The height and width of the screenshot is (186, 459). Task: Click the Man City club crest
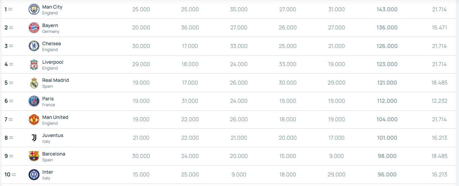pyautogui.click(x=34, y=9)
